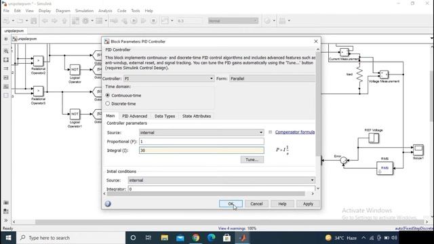
Task: Select the Zoom tool in left palette
Action: 6,52
